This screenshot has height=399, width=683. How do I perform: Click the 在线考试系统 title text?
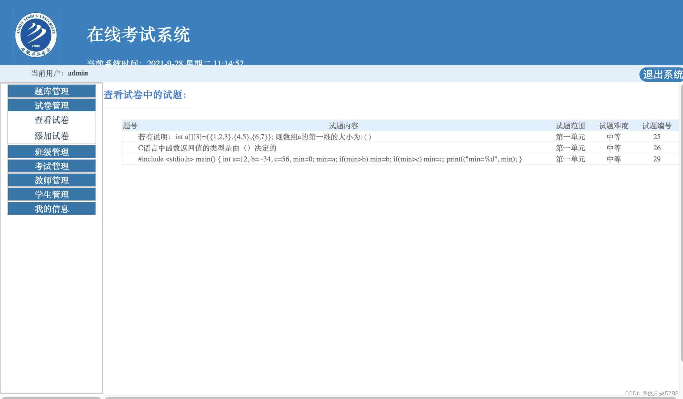138,34
